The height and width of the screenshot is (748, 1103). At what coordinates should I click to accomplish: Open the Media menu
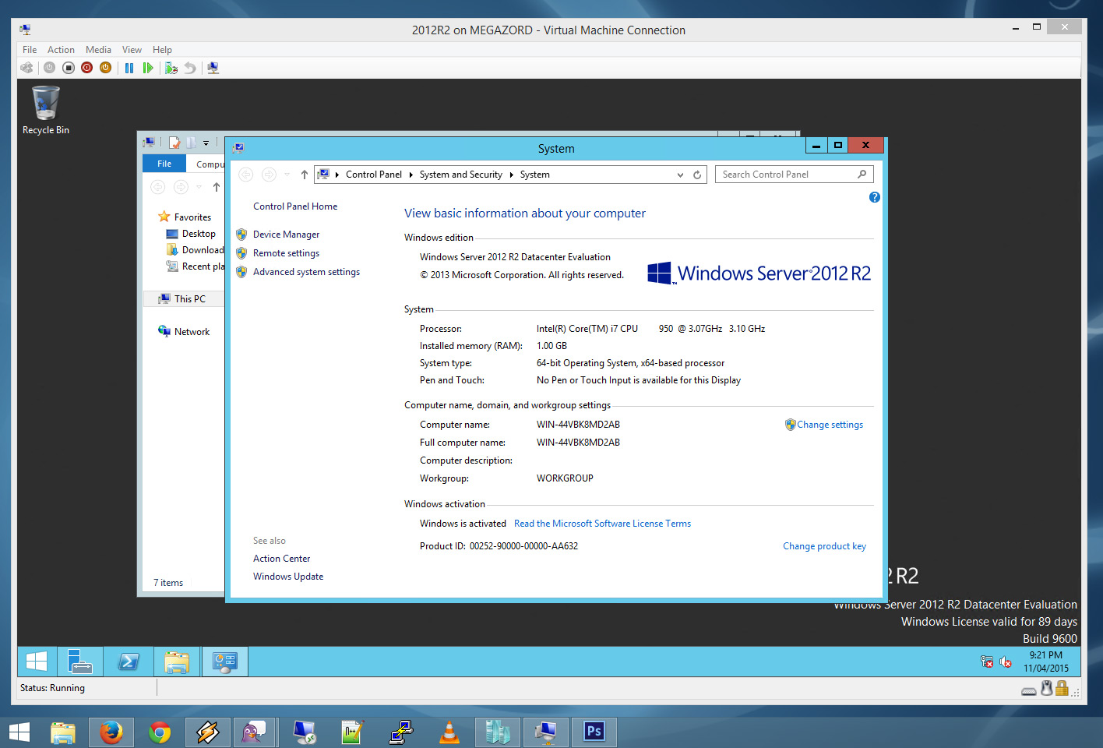(98, 49)
